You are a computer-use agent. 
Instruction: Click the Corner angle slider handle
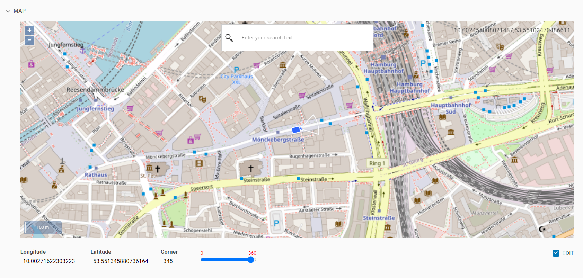point(251,260)
